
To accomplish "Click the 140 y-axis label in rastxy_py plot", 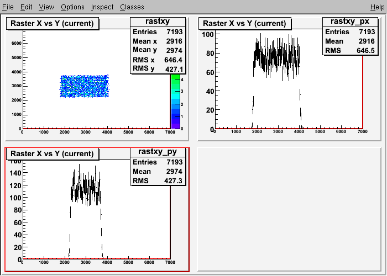I will [x=15, y=173].
